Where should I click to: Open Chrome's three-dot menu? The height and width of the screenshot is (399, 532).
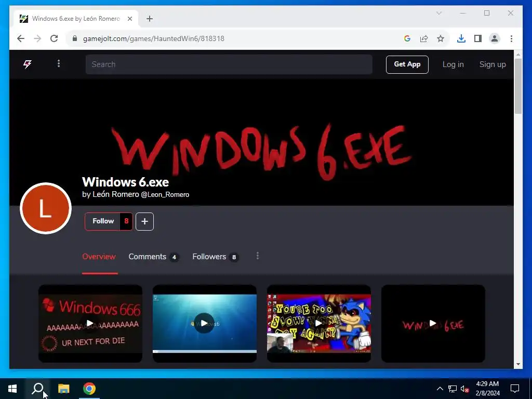point(511,38)
